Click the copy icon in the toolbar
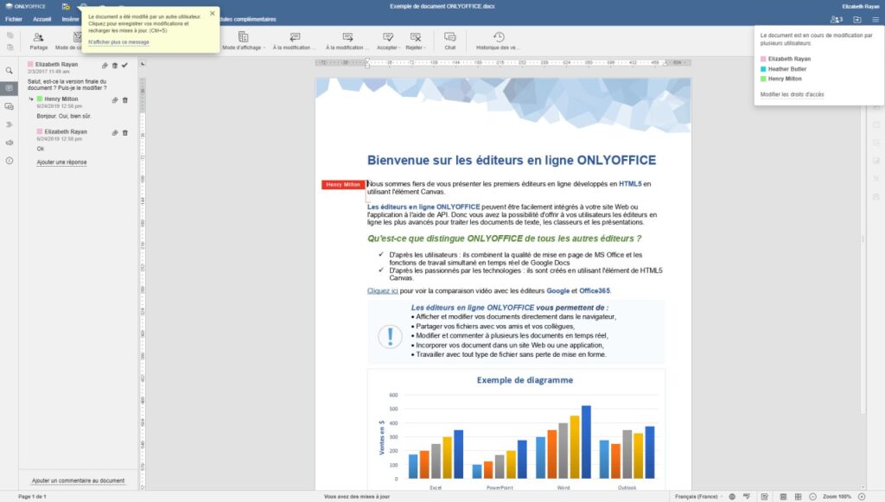 tap(10, 35)
